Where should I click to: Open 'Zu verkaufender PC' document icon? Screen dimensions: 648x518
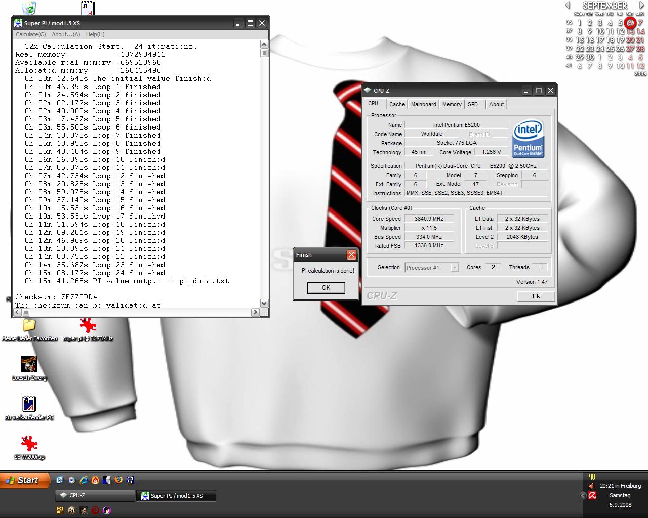[x=29, y=404]
